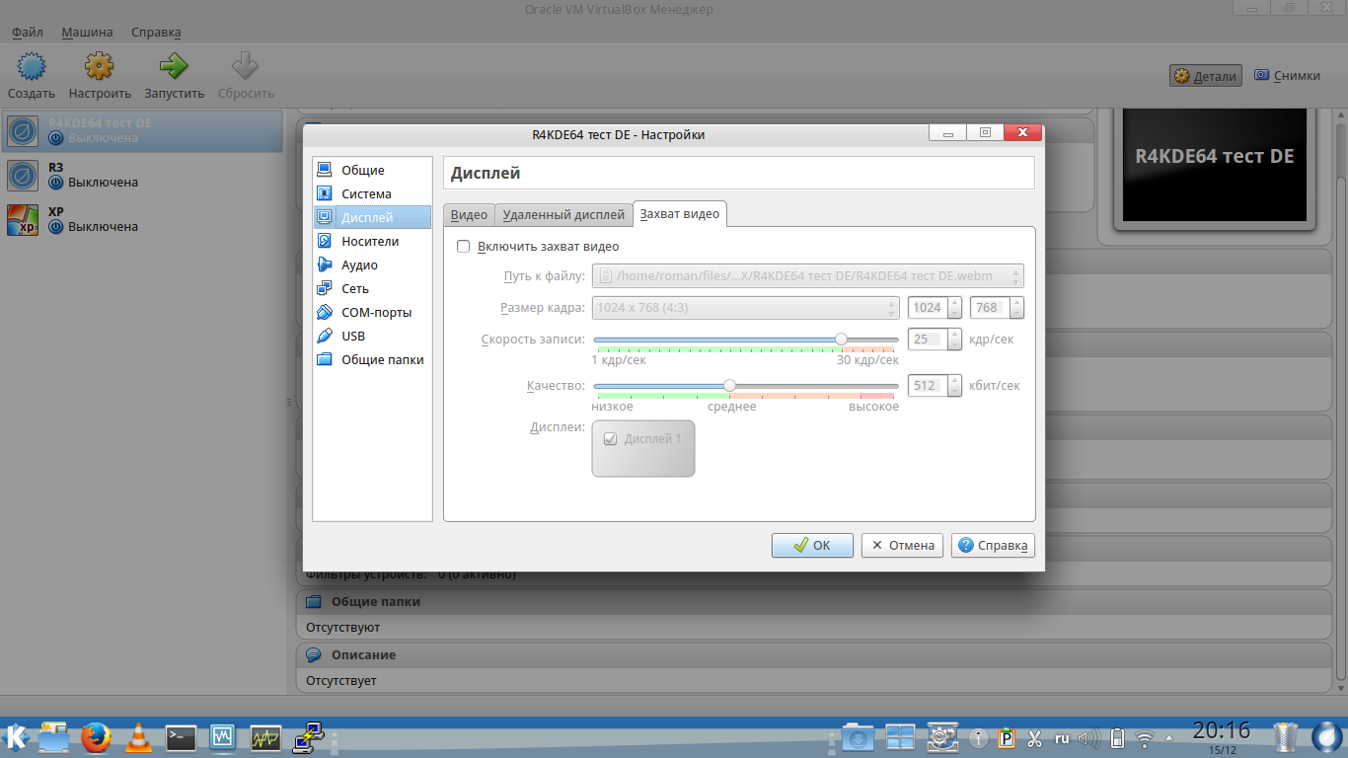Image resolution: width=1348 pixels, height=758 pixels.
Task: Click the Общие папки section header in Manager
Action: (x=814, y=601)
